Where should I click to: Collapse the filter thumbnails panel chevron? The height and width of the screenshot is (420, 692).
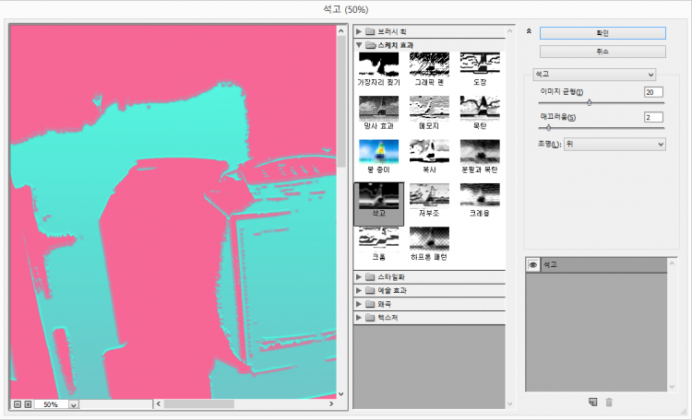(528, 30)
